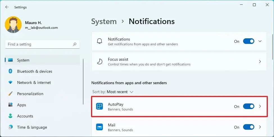Minimize the Settings window

(241, 5)
